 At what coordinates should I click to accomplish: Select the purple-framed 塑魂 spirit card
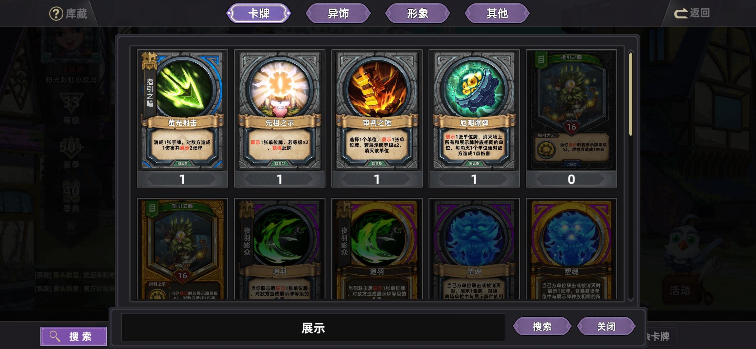pyautogui.click(x=474, y=249)
